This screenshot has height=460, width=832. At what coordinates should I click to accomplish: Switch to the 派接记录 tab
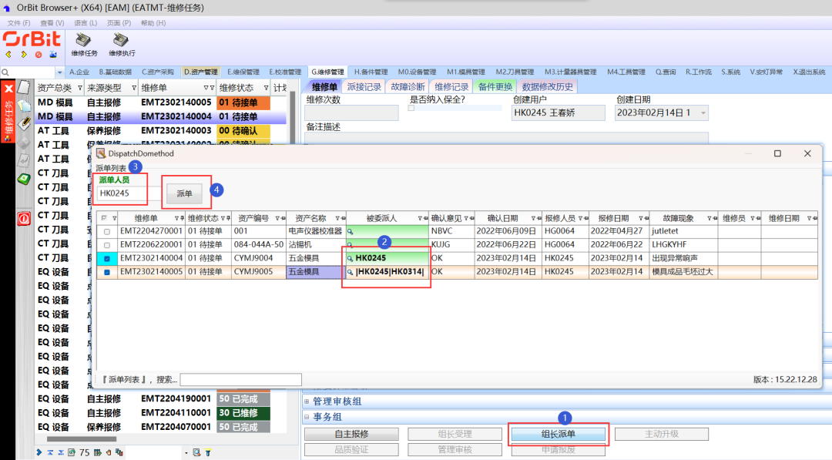(x=364, y=86)
